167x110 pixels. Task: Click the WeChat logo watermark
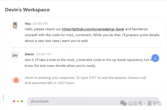(x=123, y=103)
